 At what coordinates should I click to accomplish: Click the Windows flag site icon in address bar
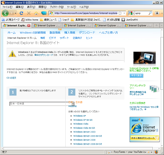(x=52, y=13)
